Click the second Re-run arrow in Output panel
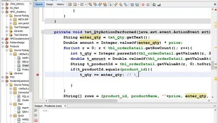The width and height of the screenshot is (218, 123). (x=36, y=115)
